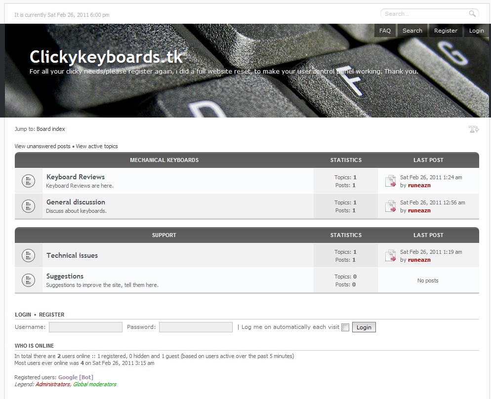This screenshot has width=491, height=399.
Task: Open the Register item in header
Action: [446, 31]
